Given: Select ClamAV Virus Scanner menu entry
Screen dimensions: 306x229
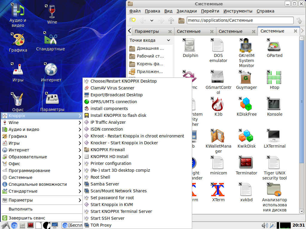Looking at the screenshot, I should click(137, 88).
